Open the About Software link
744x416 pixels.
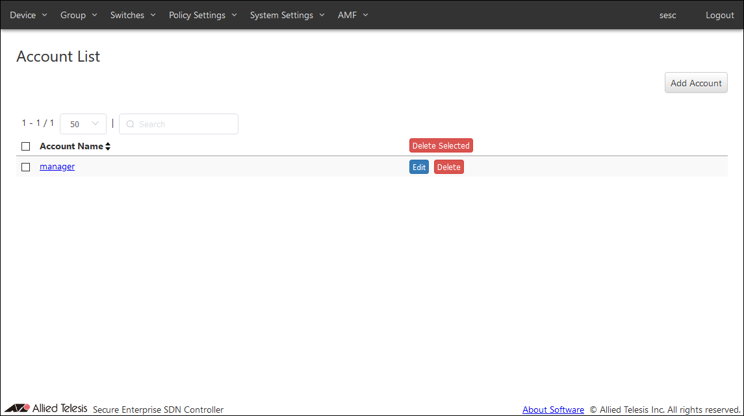point(553,410)
